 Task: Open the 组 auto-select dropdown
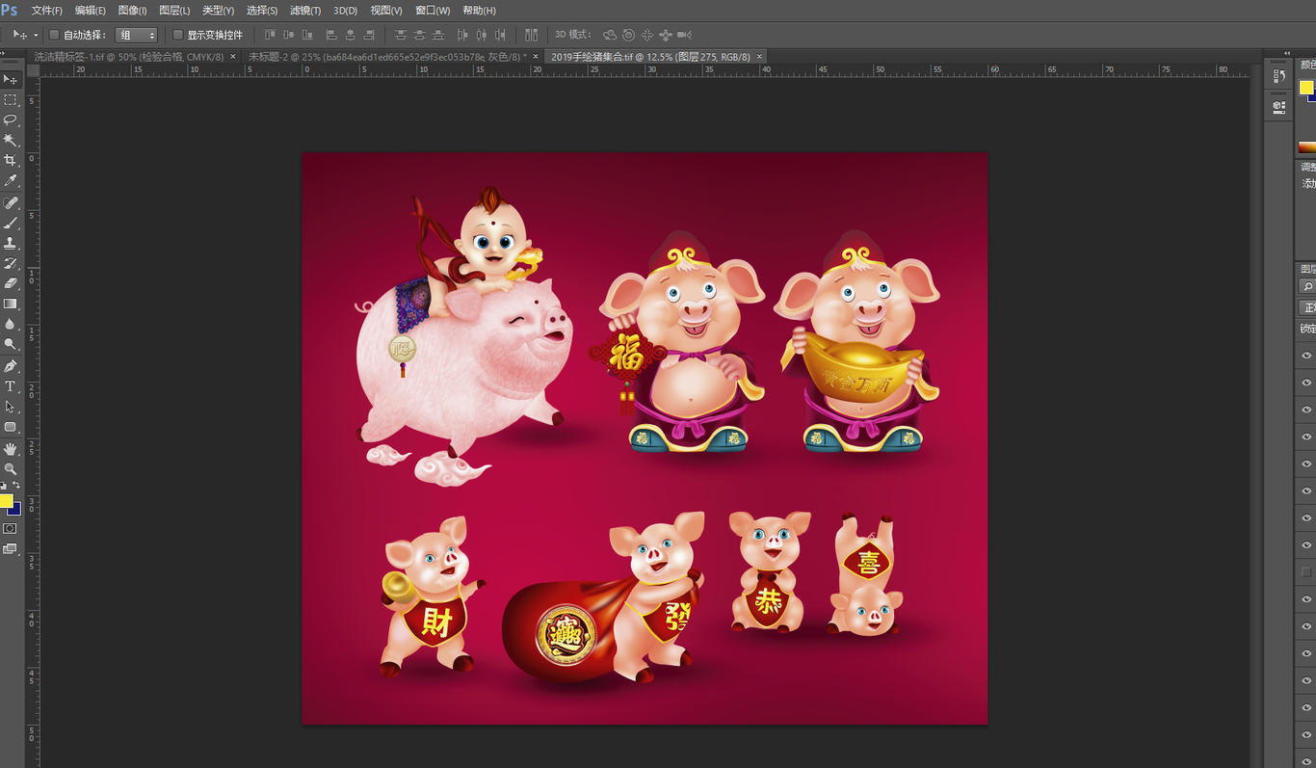click(x=136, y=35)
